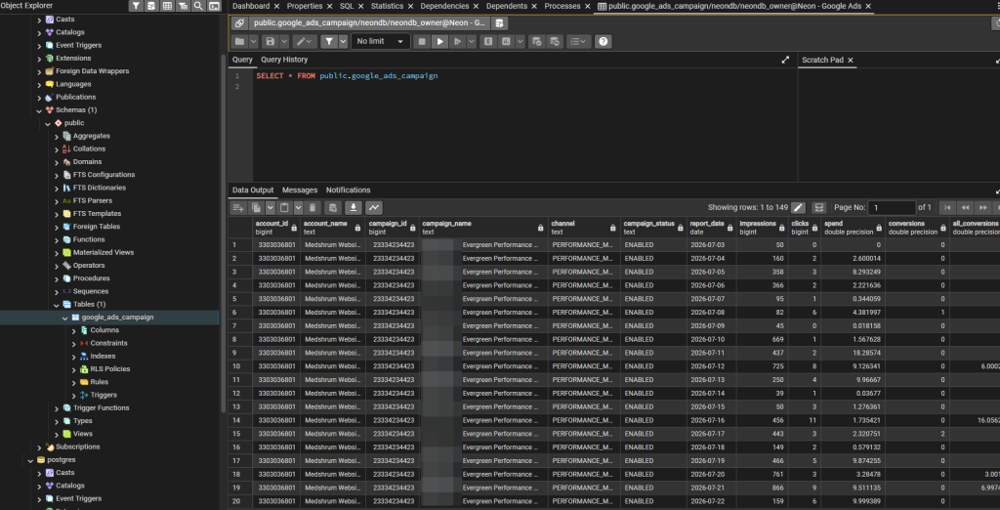Click the Open File folder icon

[240, 41]
